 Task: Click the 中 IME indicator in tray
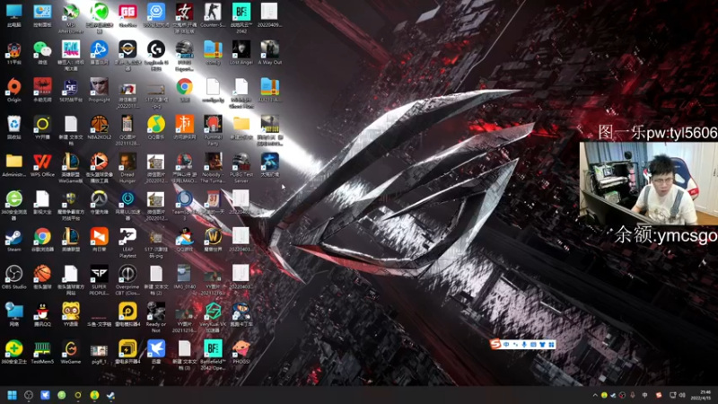point(644,395)
